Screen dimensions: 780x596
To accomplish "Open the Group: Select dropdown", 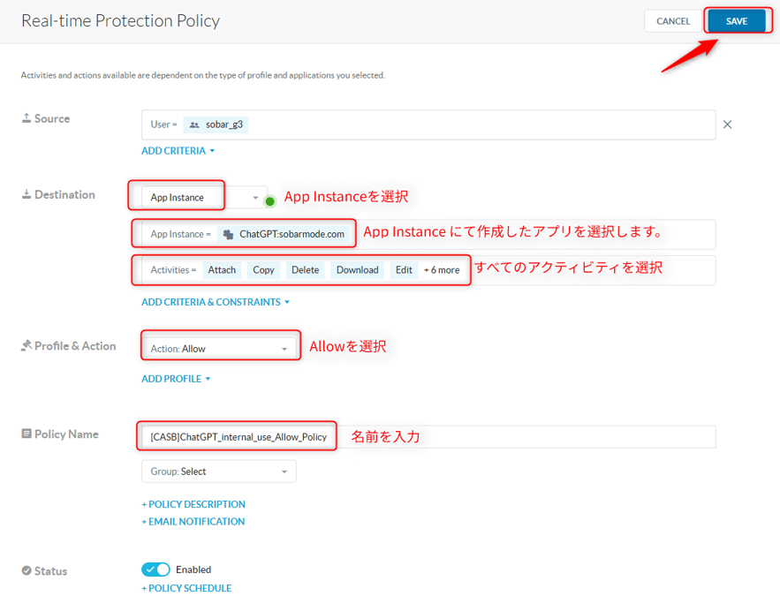I will tap(218, 472).
